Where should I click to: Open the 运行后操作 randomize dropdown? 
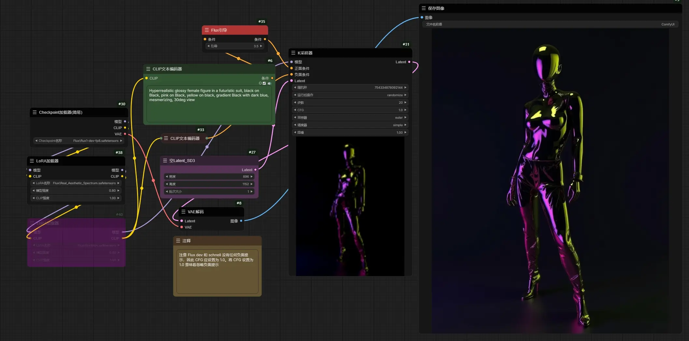tap(350, 95)
